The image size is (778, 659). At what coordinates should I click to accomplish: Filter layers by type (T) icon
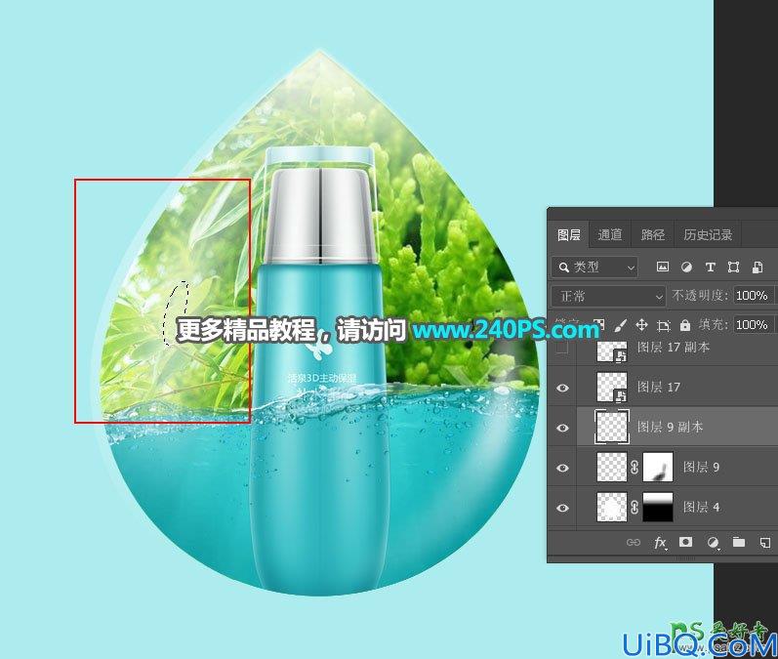[x=710, y=267]
